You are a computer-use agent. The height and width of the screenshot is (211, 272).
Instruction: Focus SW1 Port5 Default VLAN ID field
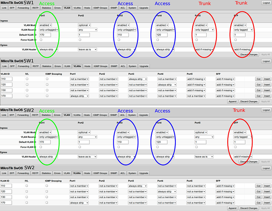point(201,35)
